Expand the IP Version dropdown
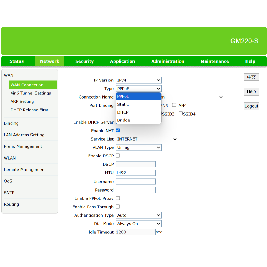 click(138, 80)
